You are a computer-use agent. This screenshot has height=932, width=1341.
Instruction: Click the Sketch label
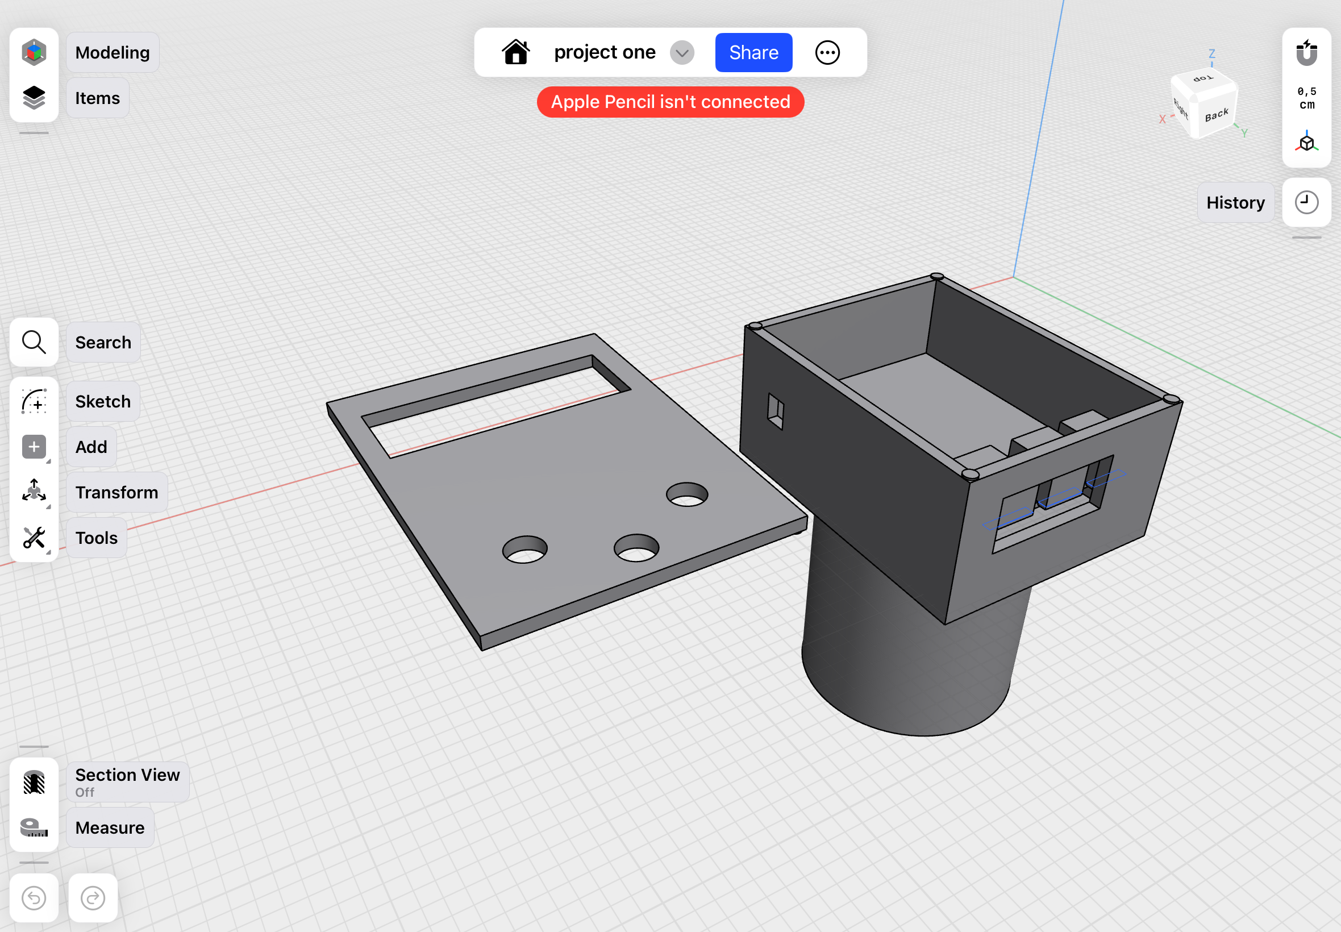103,402
